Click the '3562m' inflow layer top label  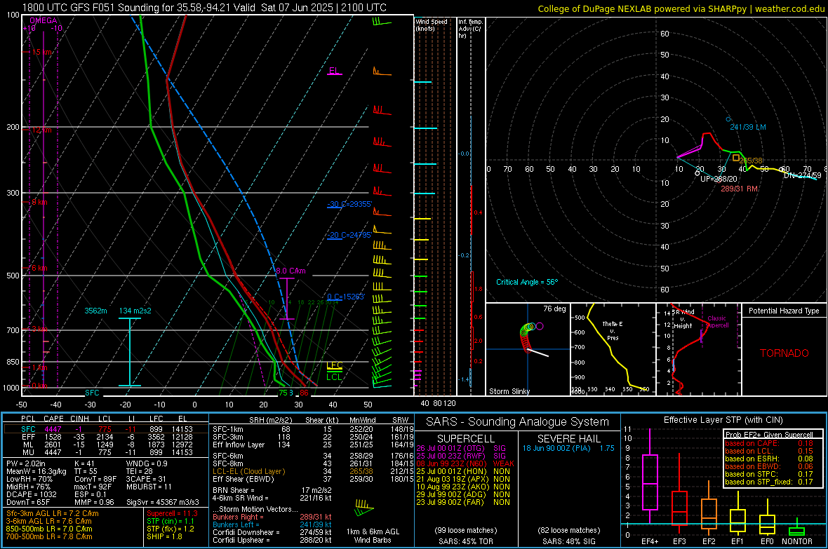point(95,311)
